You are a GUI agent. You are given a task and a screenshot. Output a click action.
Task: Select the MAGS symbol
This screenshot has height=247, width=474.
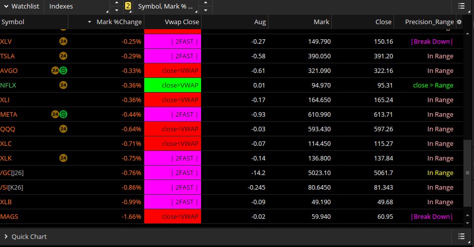point(9,216)
